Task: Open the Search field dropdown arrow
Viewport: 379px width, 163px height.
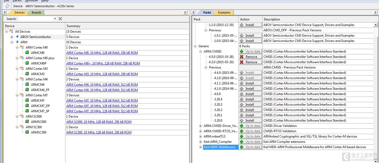Action: coord(55,19)
